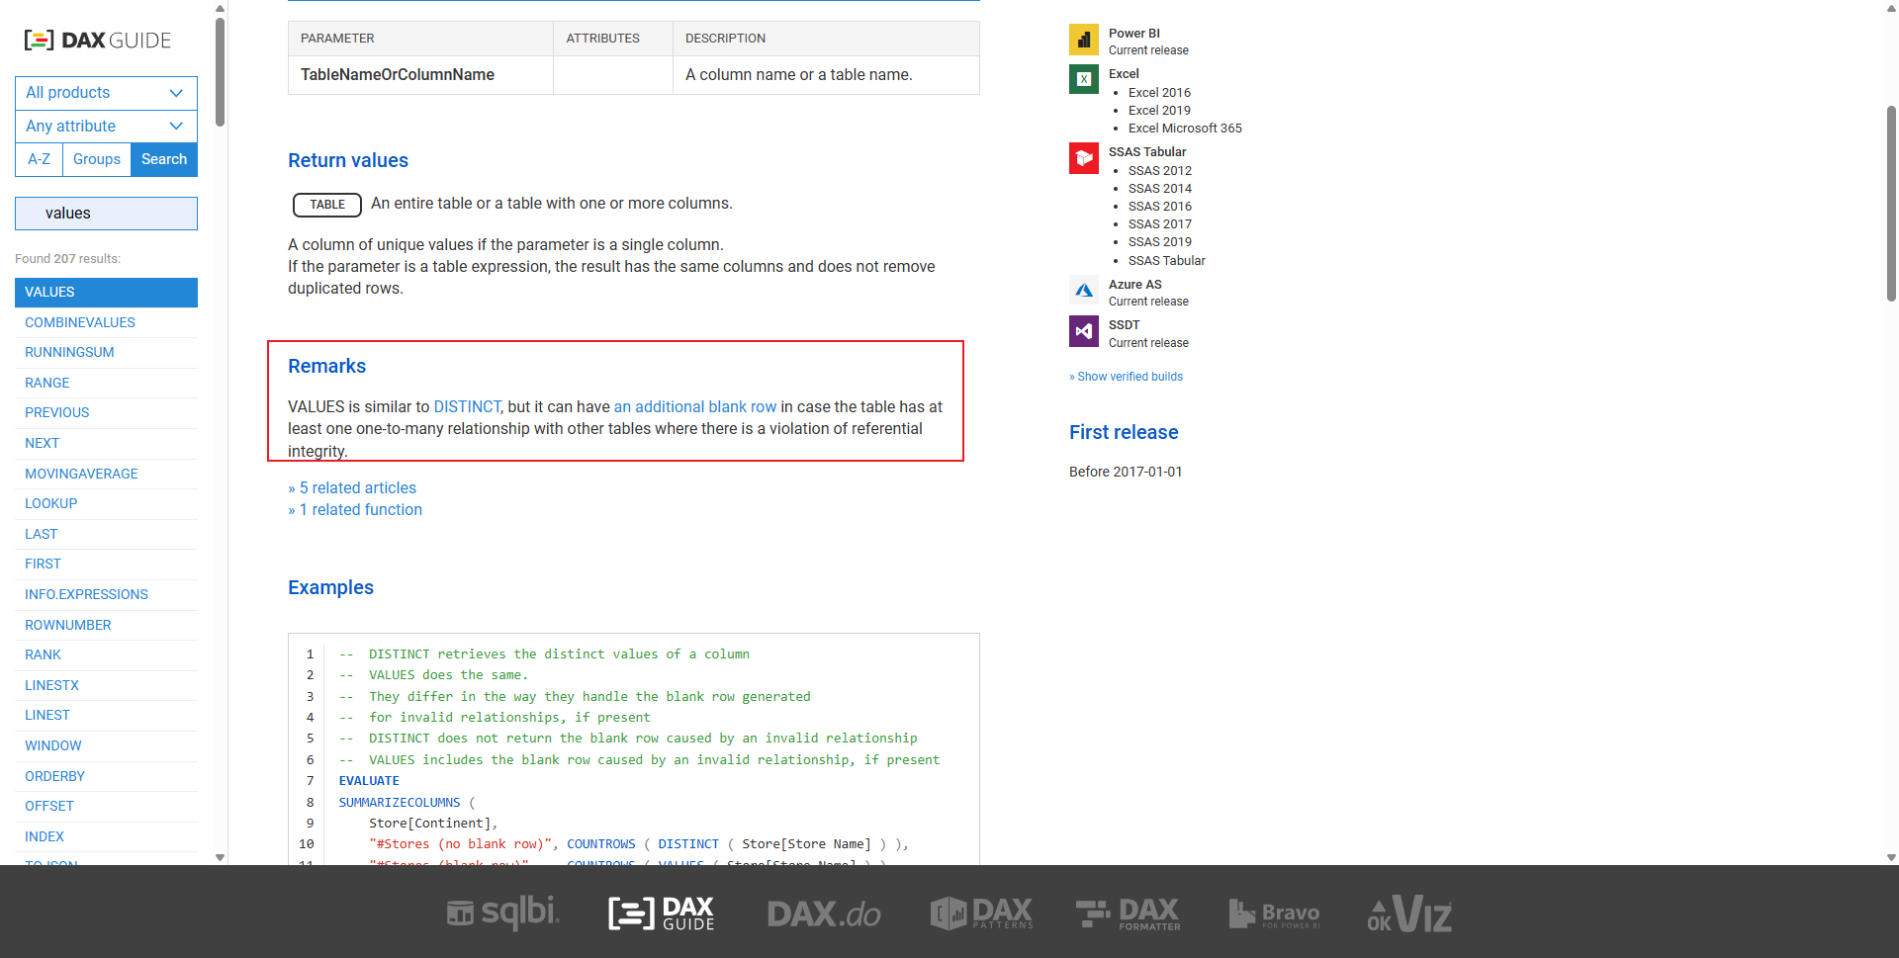The height and width of the screenshot is (958, 1899).
Task: Open ROWNUMBER function from results
Action: coord(106,626)
